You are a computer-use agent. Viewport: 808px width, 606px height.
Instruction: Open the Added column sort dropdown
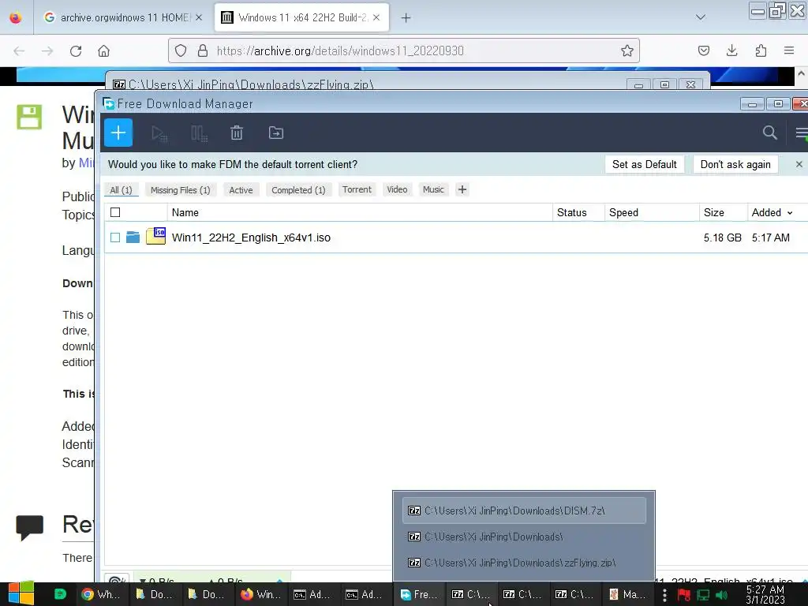(x=789, y=213)
